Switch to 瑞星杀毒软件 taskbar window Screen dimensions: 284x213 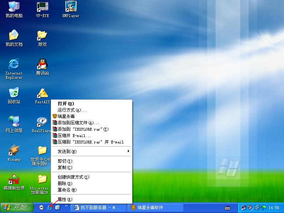[x=155, y=208]
